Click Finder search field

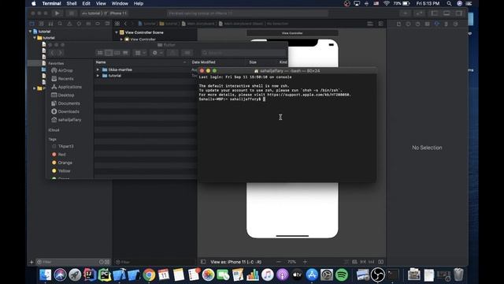click(x=243, y=53)
